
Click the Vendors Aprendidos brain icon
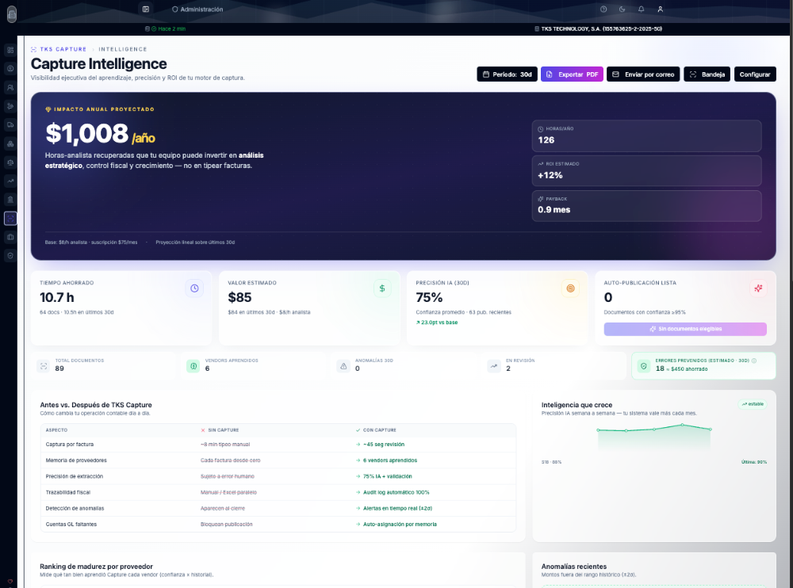[x=193, y=365]
